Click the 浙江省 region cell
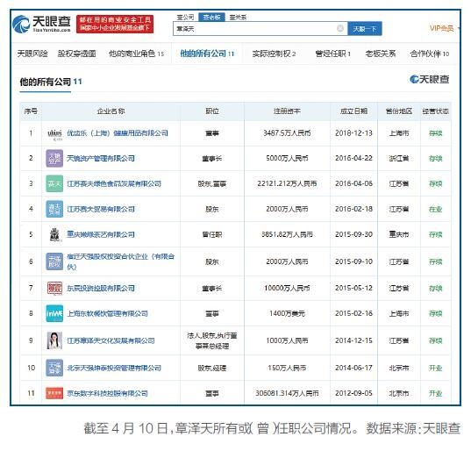The width and height of the screenshot is (471, 451). (399, 158)
